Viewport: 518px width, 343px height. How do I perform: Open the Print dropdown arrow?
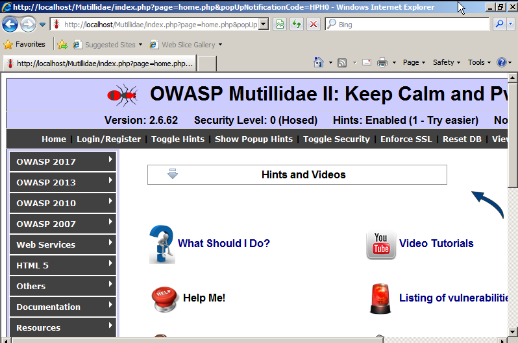click(394, 62)
